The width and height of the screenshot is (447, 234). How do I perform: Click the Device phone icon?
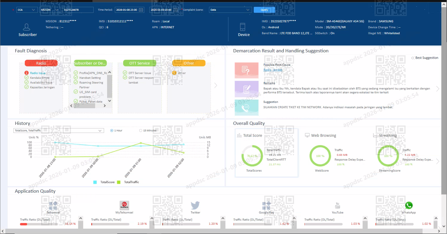pyautogui.click(x=242, y=27)
